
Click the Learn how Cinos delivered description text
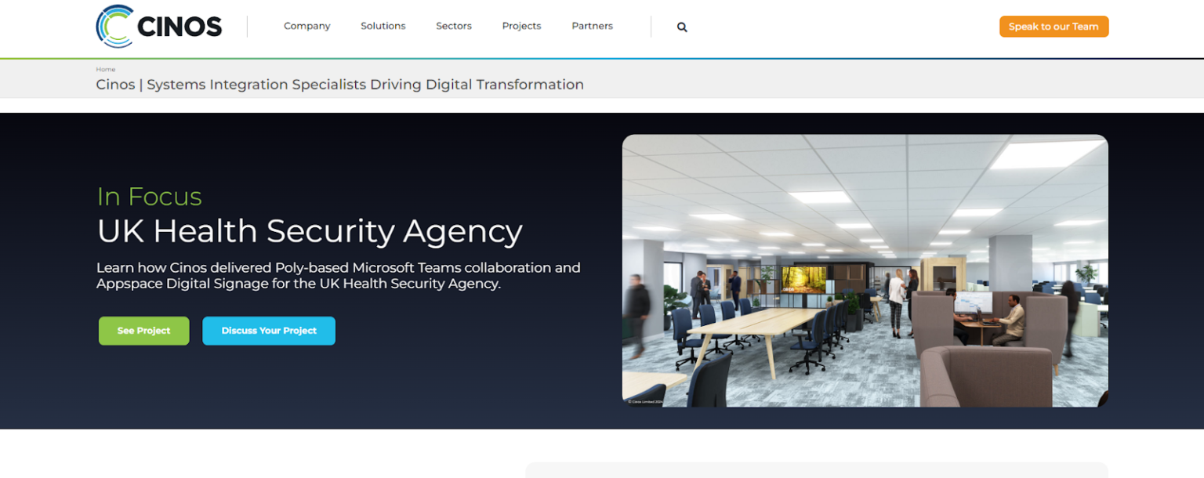338,276
